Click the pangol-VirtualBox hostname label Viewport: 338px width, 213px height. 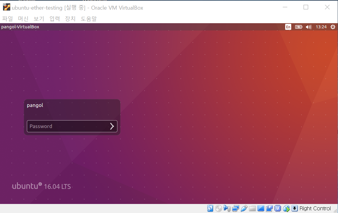click(20, 27)
